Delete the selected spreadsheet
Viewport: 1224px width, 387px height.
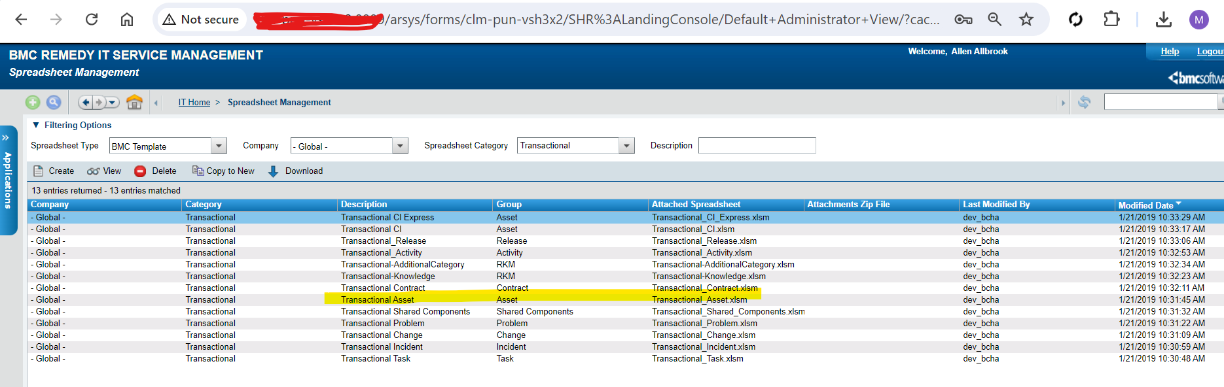click(155, 171)
